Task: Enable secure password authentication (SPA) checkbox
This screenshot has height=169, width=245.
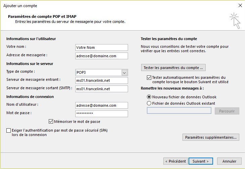Action: (x=8, y=130)
